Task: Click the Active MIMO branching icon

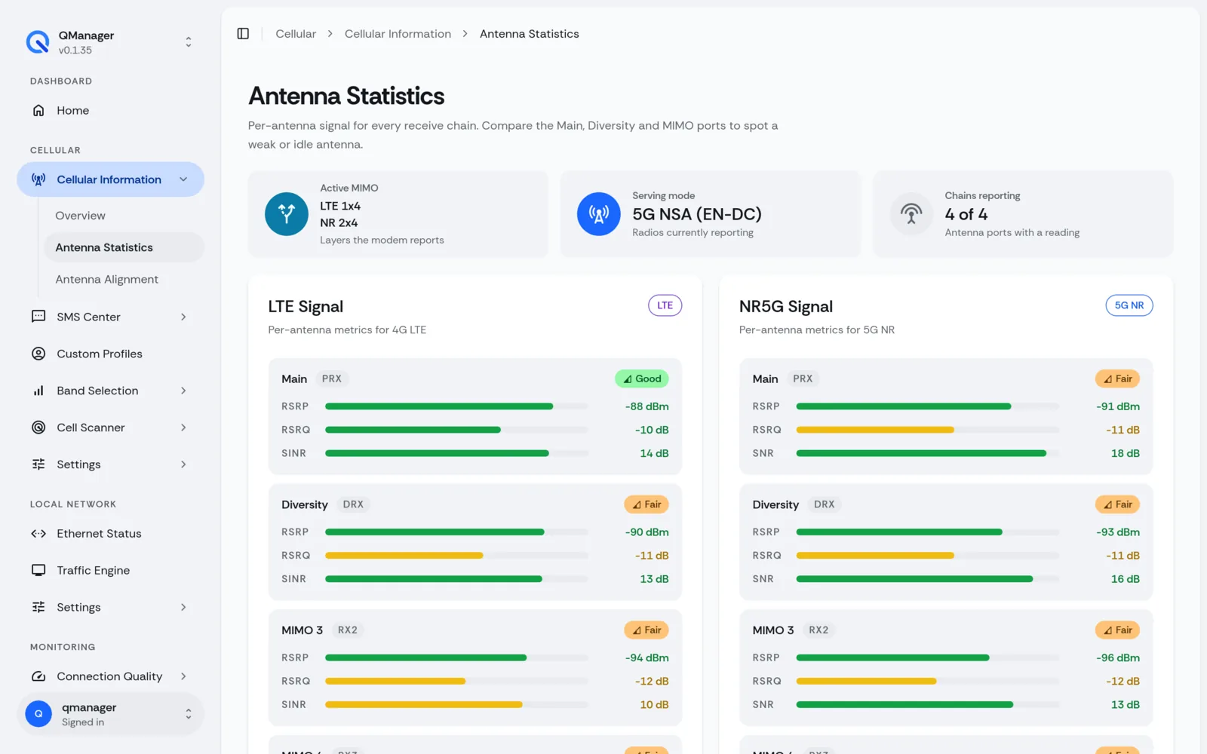Action: coord(287,214)
